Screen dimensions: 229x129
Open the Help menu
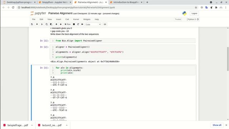coord(97,19)
